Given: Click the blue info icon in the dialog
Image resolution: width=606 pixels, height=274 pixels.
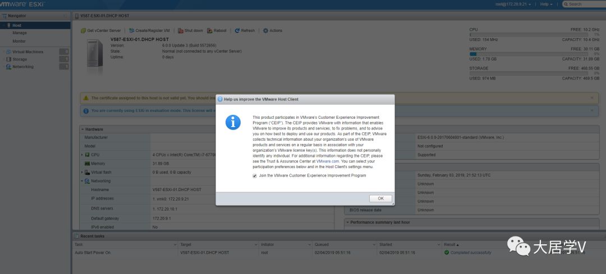Looking at the screenshot, I should (x=233, y=122).
